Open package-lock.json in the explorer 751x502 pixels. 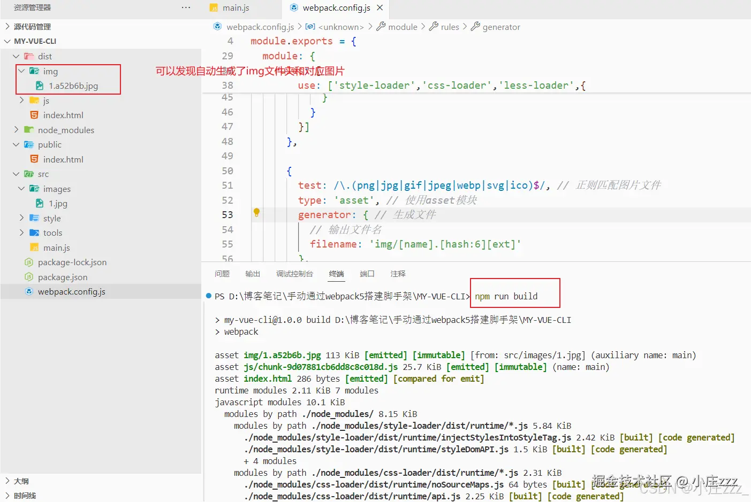[72, 262]
